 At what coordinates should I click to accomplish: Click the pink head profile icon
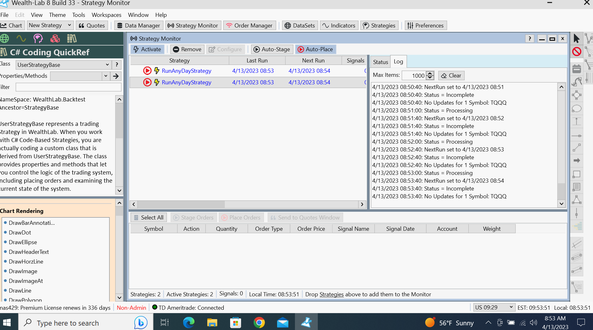pyautogui.click(x=38, y=38)
